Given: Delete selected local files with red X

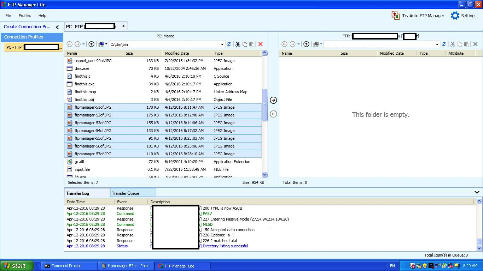Looking at the screenshot, I should 261,44.
